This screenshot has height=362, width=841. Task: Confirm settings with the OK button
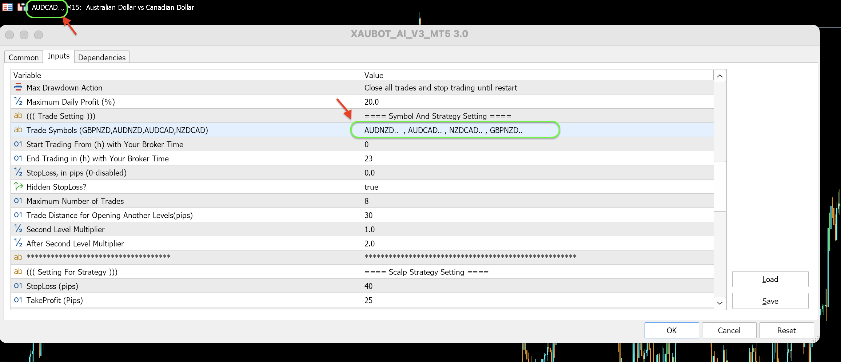coord(671,330)
